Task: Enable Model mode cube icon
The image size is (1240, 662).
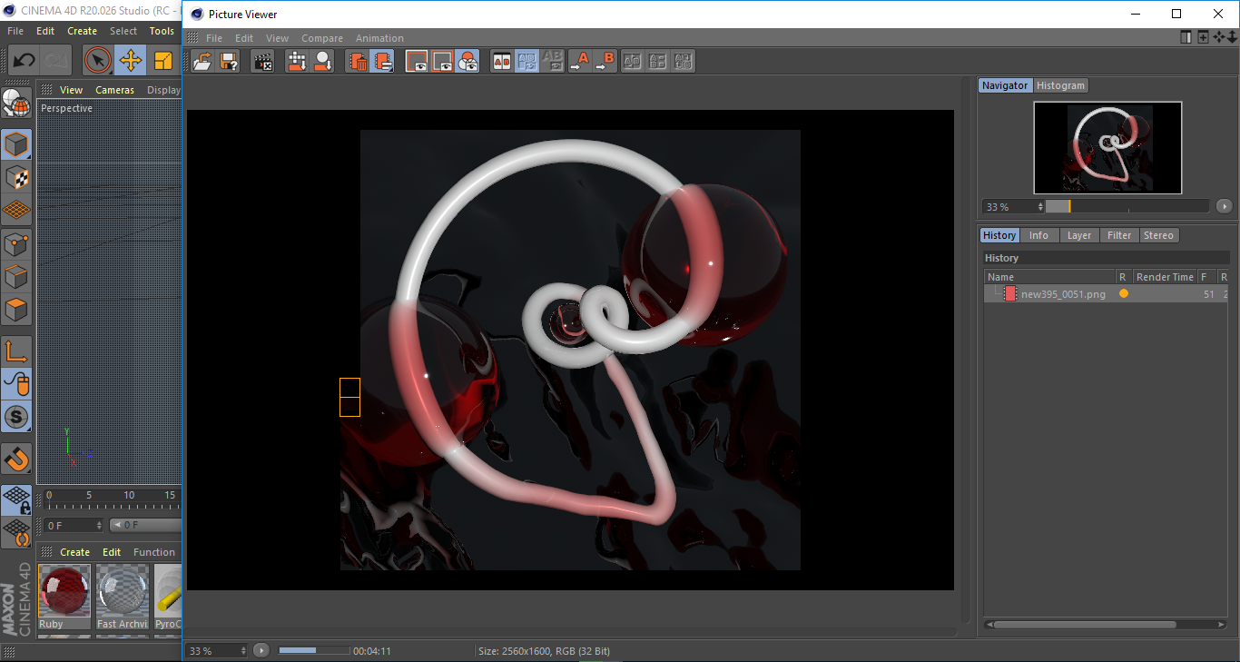Action: tap(16, 145)
